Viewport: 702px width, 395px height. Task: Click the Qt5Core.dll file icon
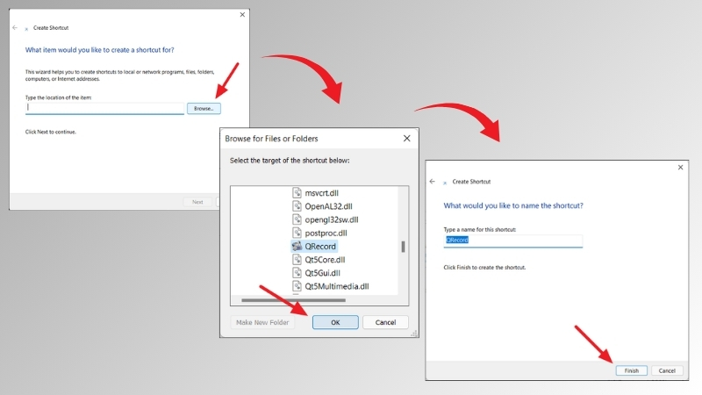(x=297, y=259)
